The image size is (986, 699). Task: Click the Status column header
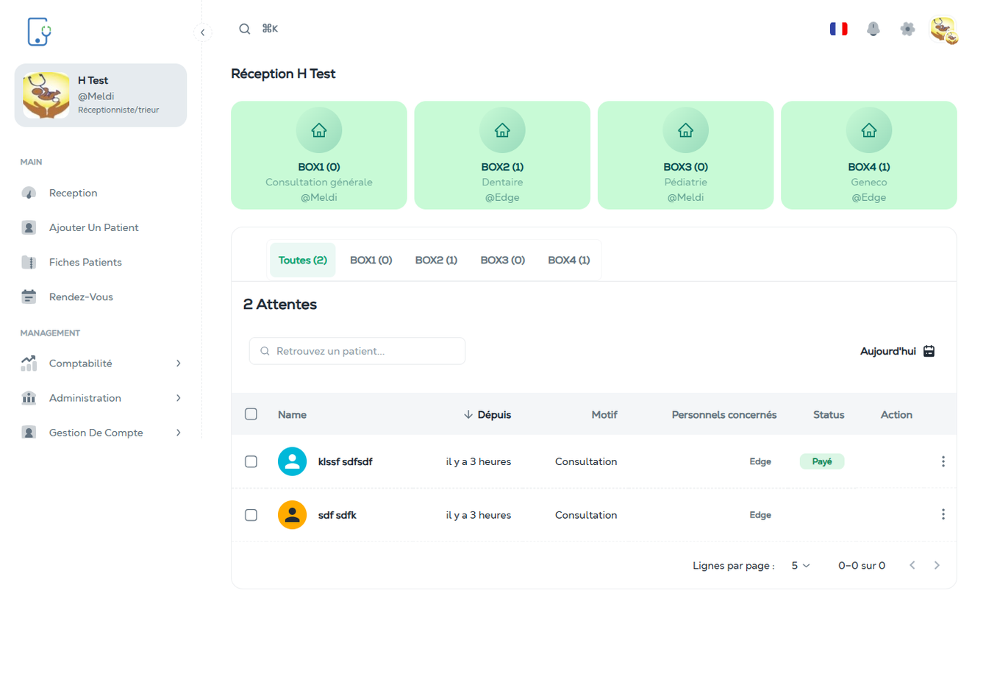(x=829, y=415)
